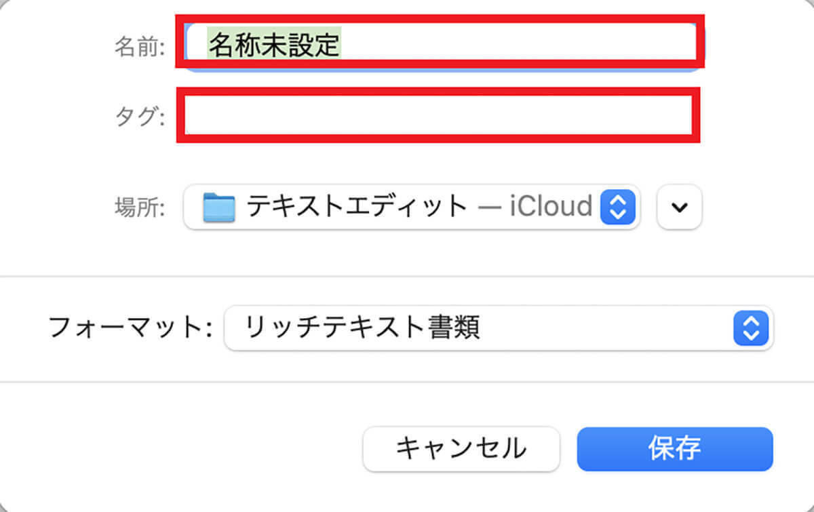Click the blue arrows on the フォーマット popup
The image size is (814, 512).
tap(751, 330)
